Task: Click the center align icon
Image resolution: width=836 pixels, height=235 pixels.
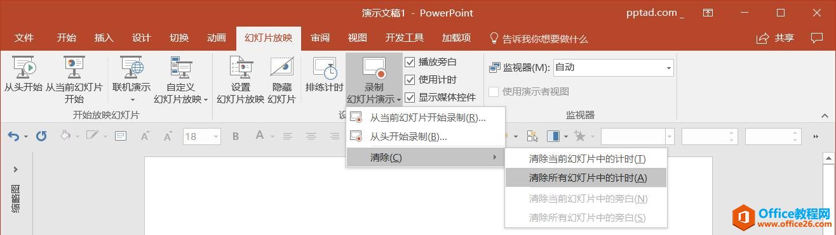Action: click(x=311, y=136)
